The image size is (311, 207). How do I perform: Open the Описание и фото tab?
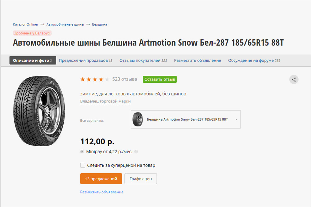pyautogui.click(x=33, y=60)
